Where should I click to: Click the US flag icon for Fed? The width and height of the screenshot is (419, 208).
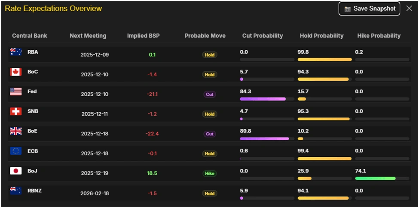pos(16,92)
